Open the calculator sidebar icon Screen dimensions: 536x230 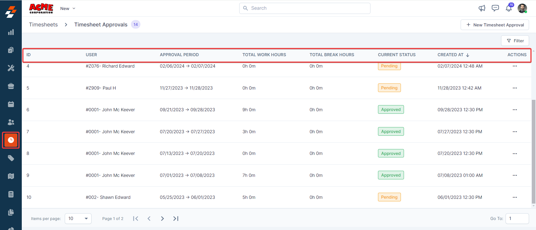point(11,194)
